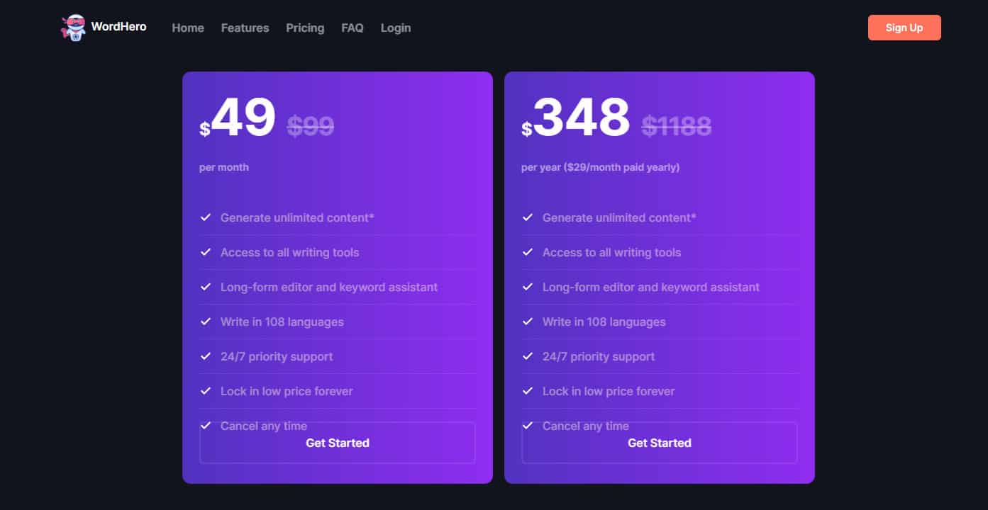988x510 pixels.
Task: Click the WordHero robot logo icon
Action: (x=73, y=28)
